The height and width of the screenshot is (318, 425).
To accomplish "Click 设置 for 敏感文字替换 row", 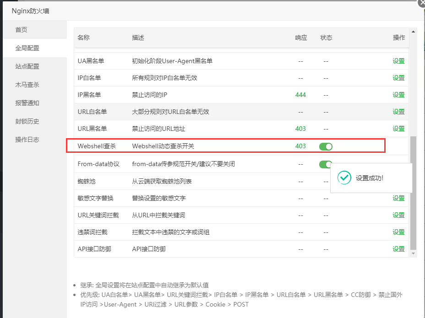I will pyautogui.click(x=398, y=198).
